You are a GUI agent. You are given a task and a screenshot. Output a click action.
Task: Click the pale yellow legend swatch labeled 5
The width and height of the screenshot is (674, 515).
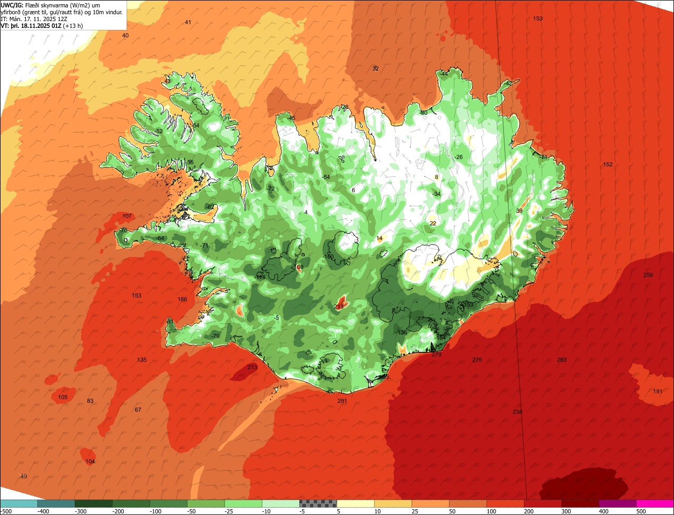coord(355,503)
